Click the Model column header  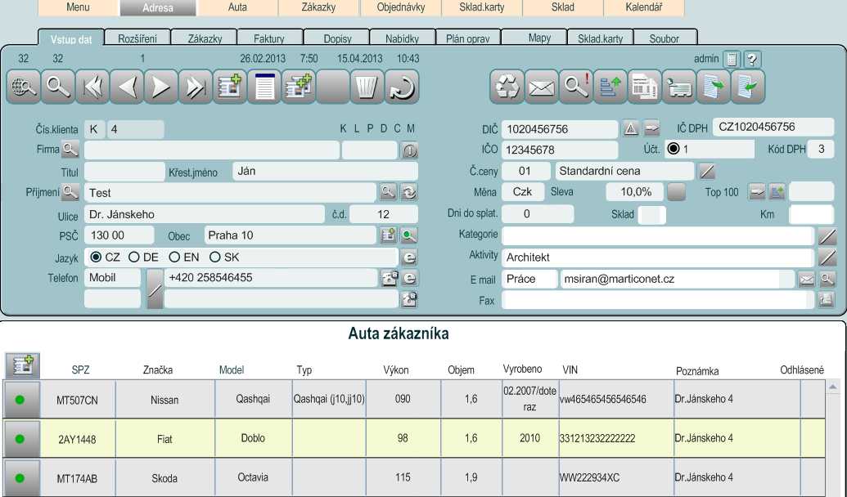click(232, 369)
